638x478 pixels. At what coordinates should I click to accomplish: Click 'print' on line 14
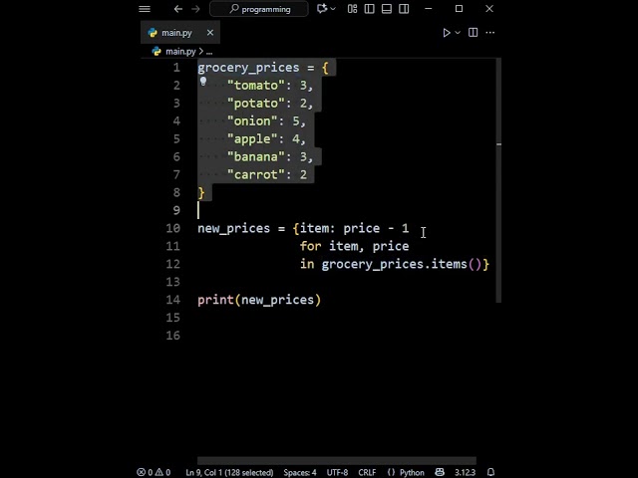215,300
